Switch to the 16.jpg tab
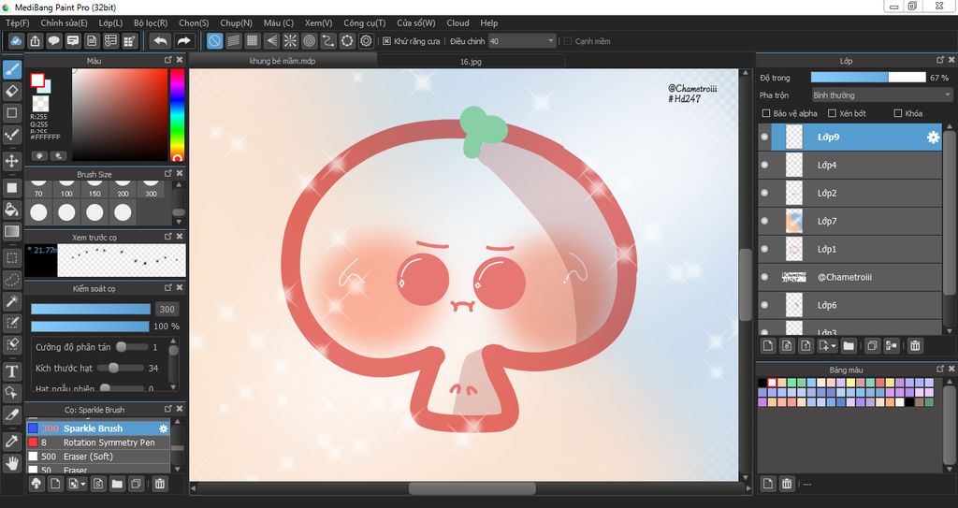The image size is (958, 508). (471, 61)
